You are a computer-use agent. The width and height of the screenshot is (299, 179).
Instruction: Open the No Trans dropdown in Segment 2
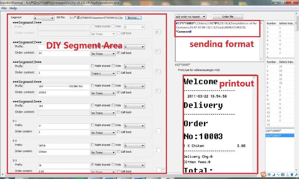(103, 54)
